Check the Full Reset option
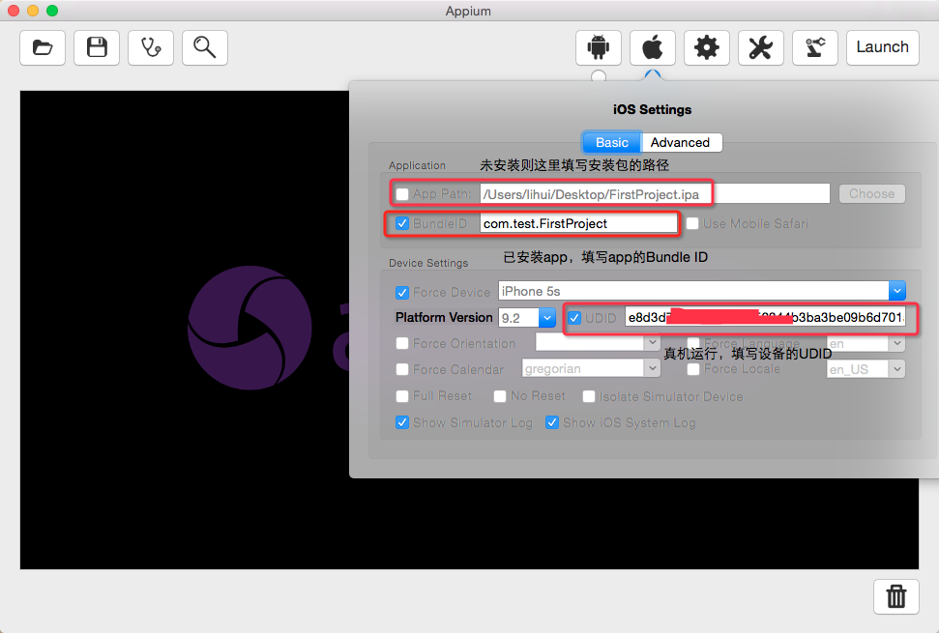Image resolution: width=939 pixels, height=633 pixels. [x=402, y=396]
